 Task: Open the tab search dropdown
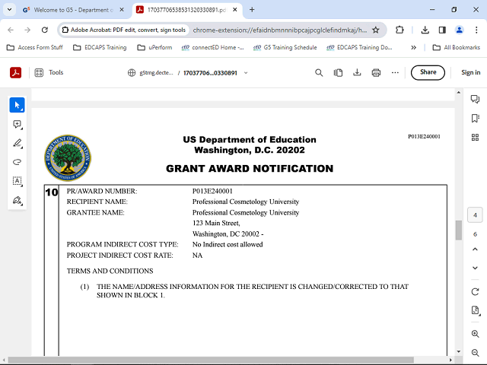(x=10, y=10)
